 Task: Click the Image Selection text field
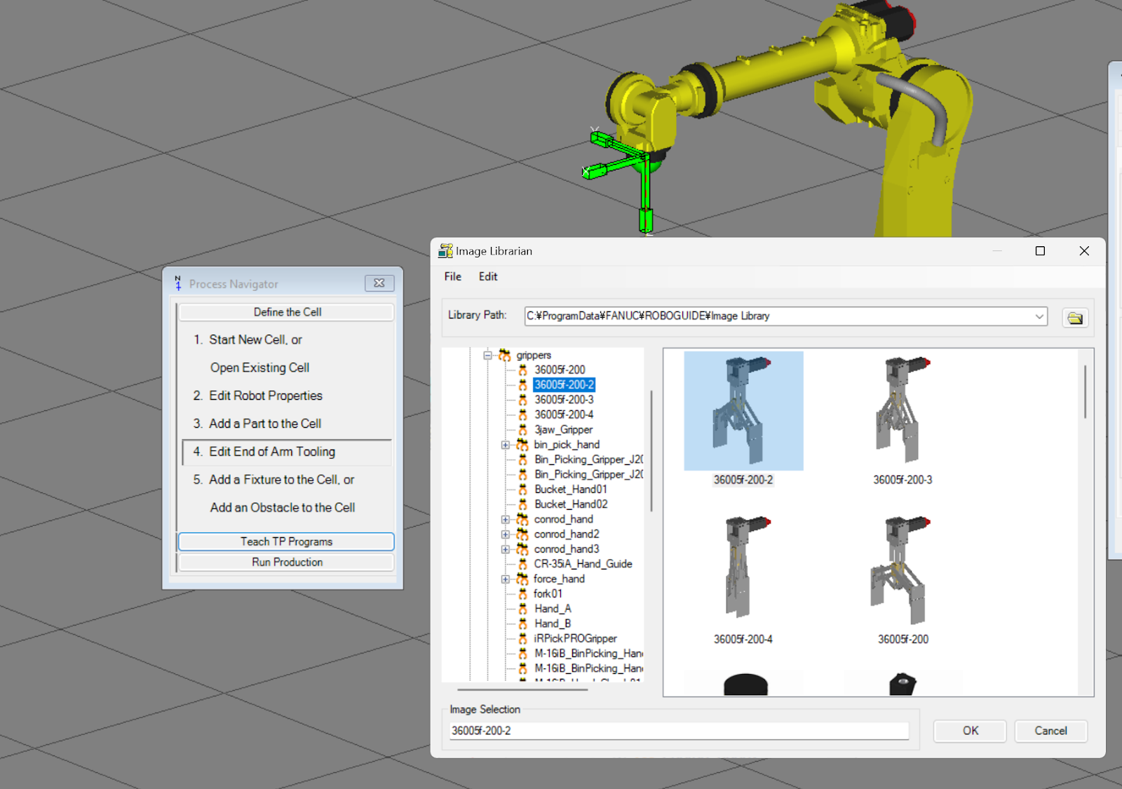pos(679,731)
